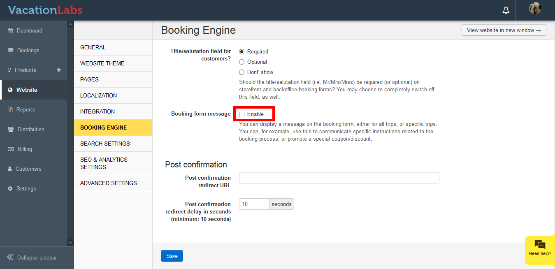This screenshot has height=269, width=555.
Task: Choose the Dont' show radio option
Action: 242,72
